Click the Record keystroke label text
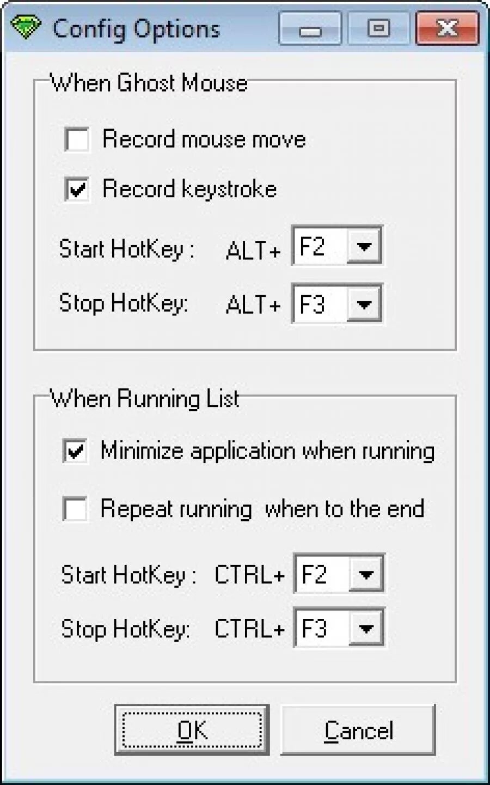The width and height of the screenshot is (490, 785). [x=189, y=189]
